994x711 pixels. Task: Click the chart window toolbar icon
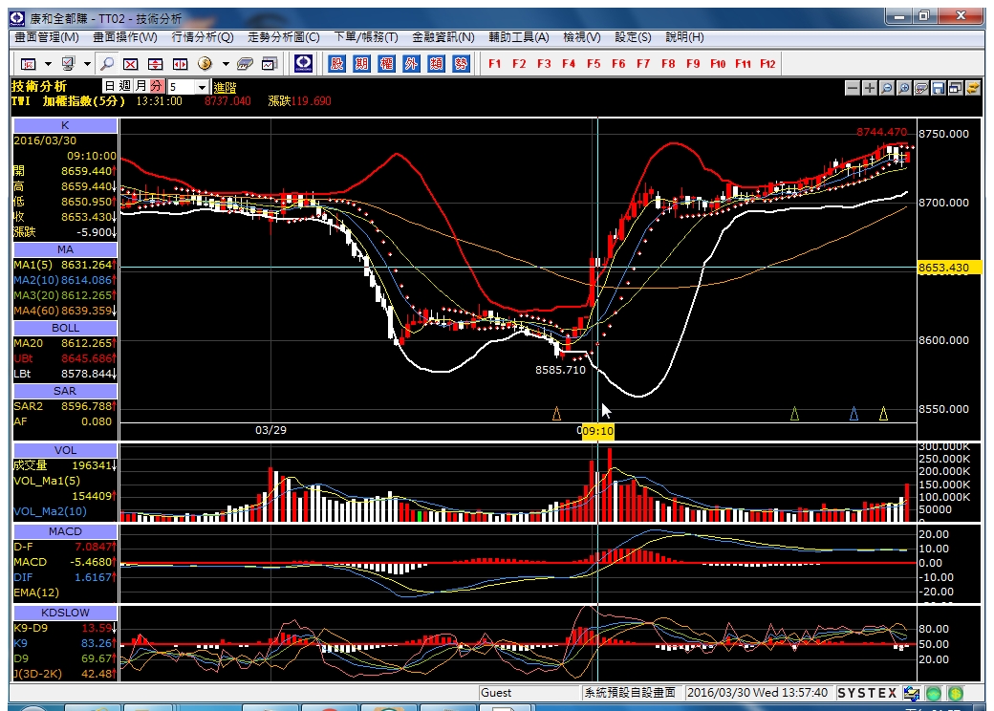[x=270, y=63]
